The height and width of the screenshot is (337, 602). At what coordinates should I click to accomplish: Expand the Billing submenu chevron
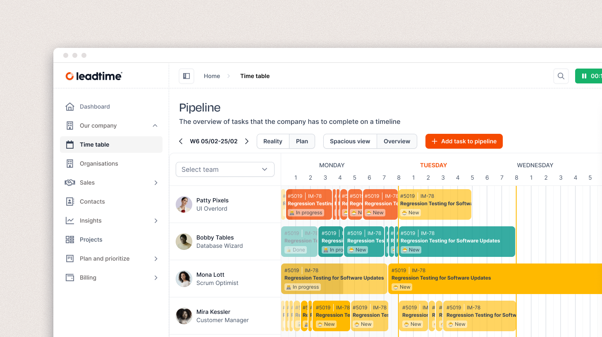(x=156, y=278)
